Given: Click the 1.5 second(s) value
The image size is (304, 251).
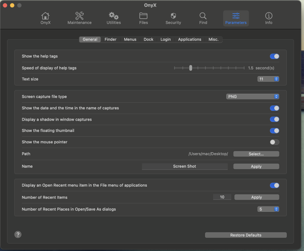Looking at the screenshot, I should coord(261,68).
